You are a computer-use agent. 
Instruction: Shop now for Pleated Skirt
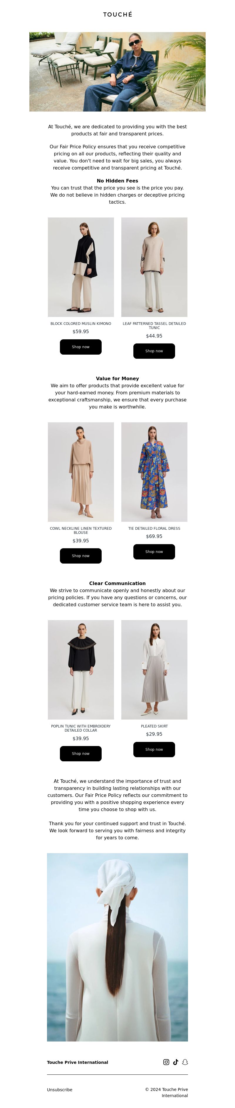tap(154, 749)
